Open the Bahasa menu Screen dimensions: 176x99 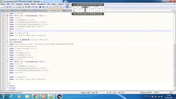[x=33, y=4]
